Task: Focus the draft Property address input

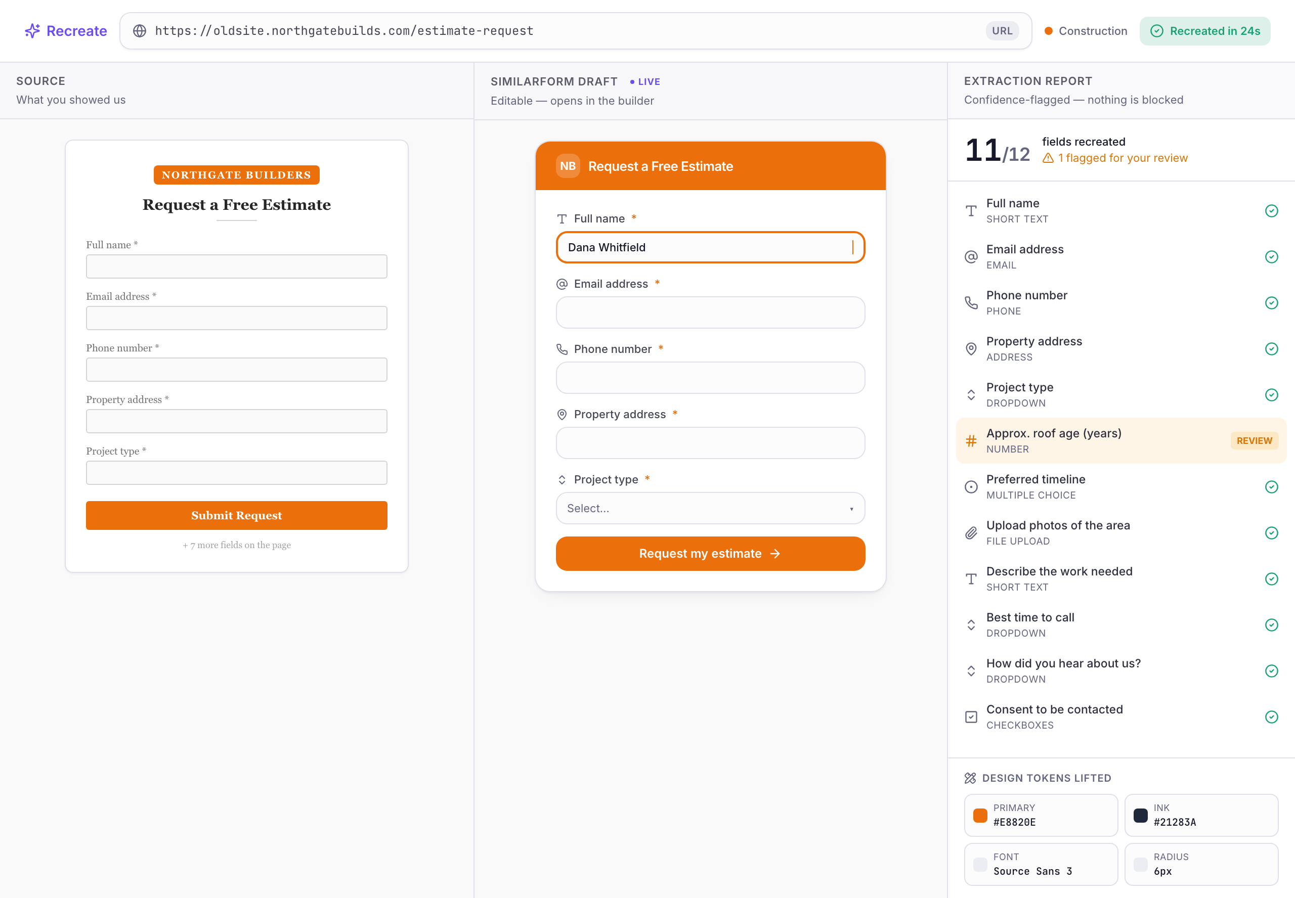Action: coord(710,443)
